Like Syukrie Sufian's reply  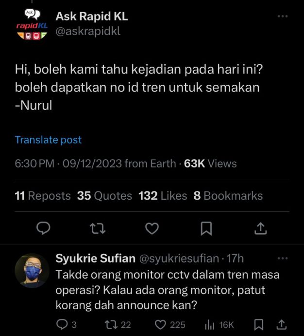[x=161, y=325]
